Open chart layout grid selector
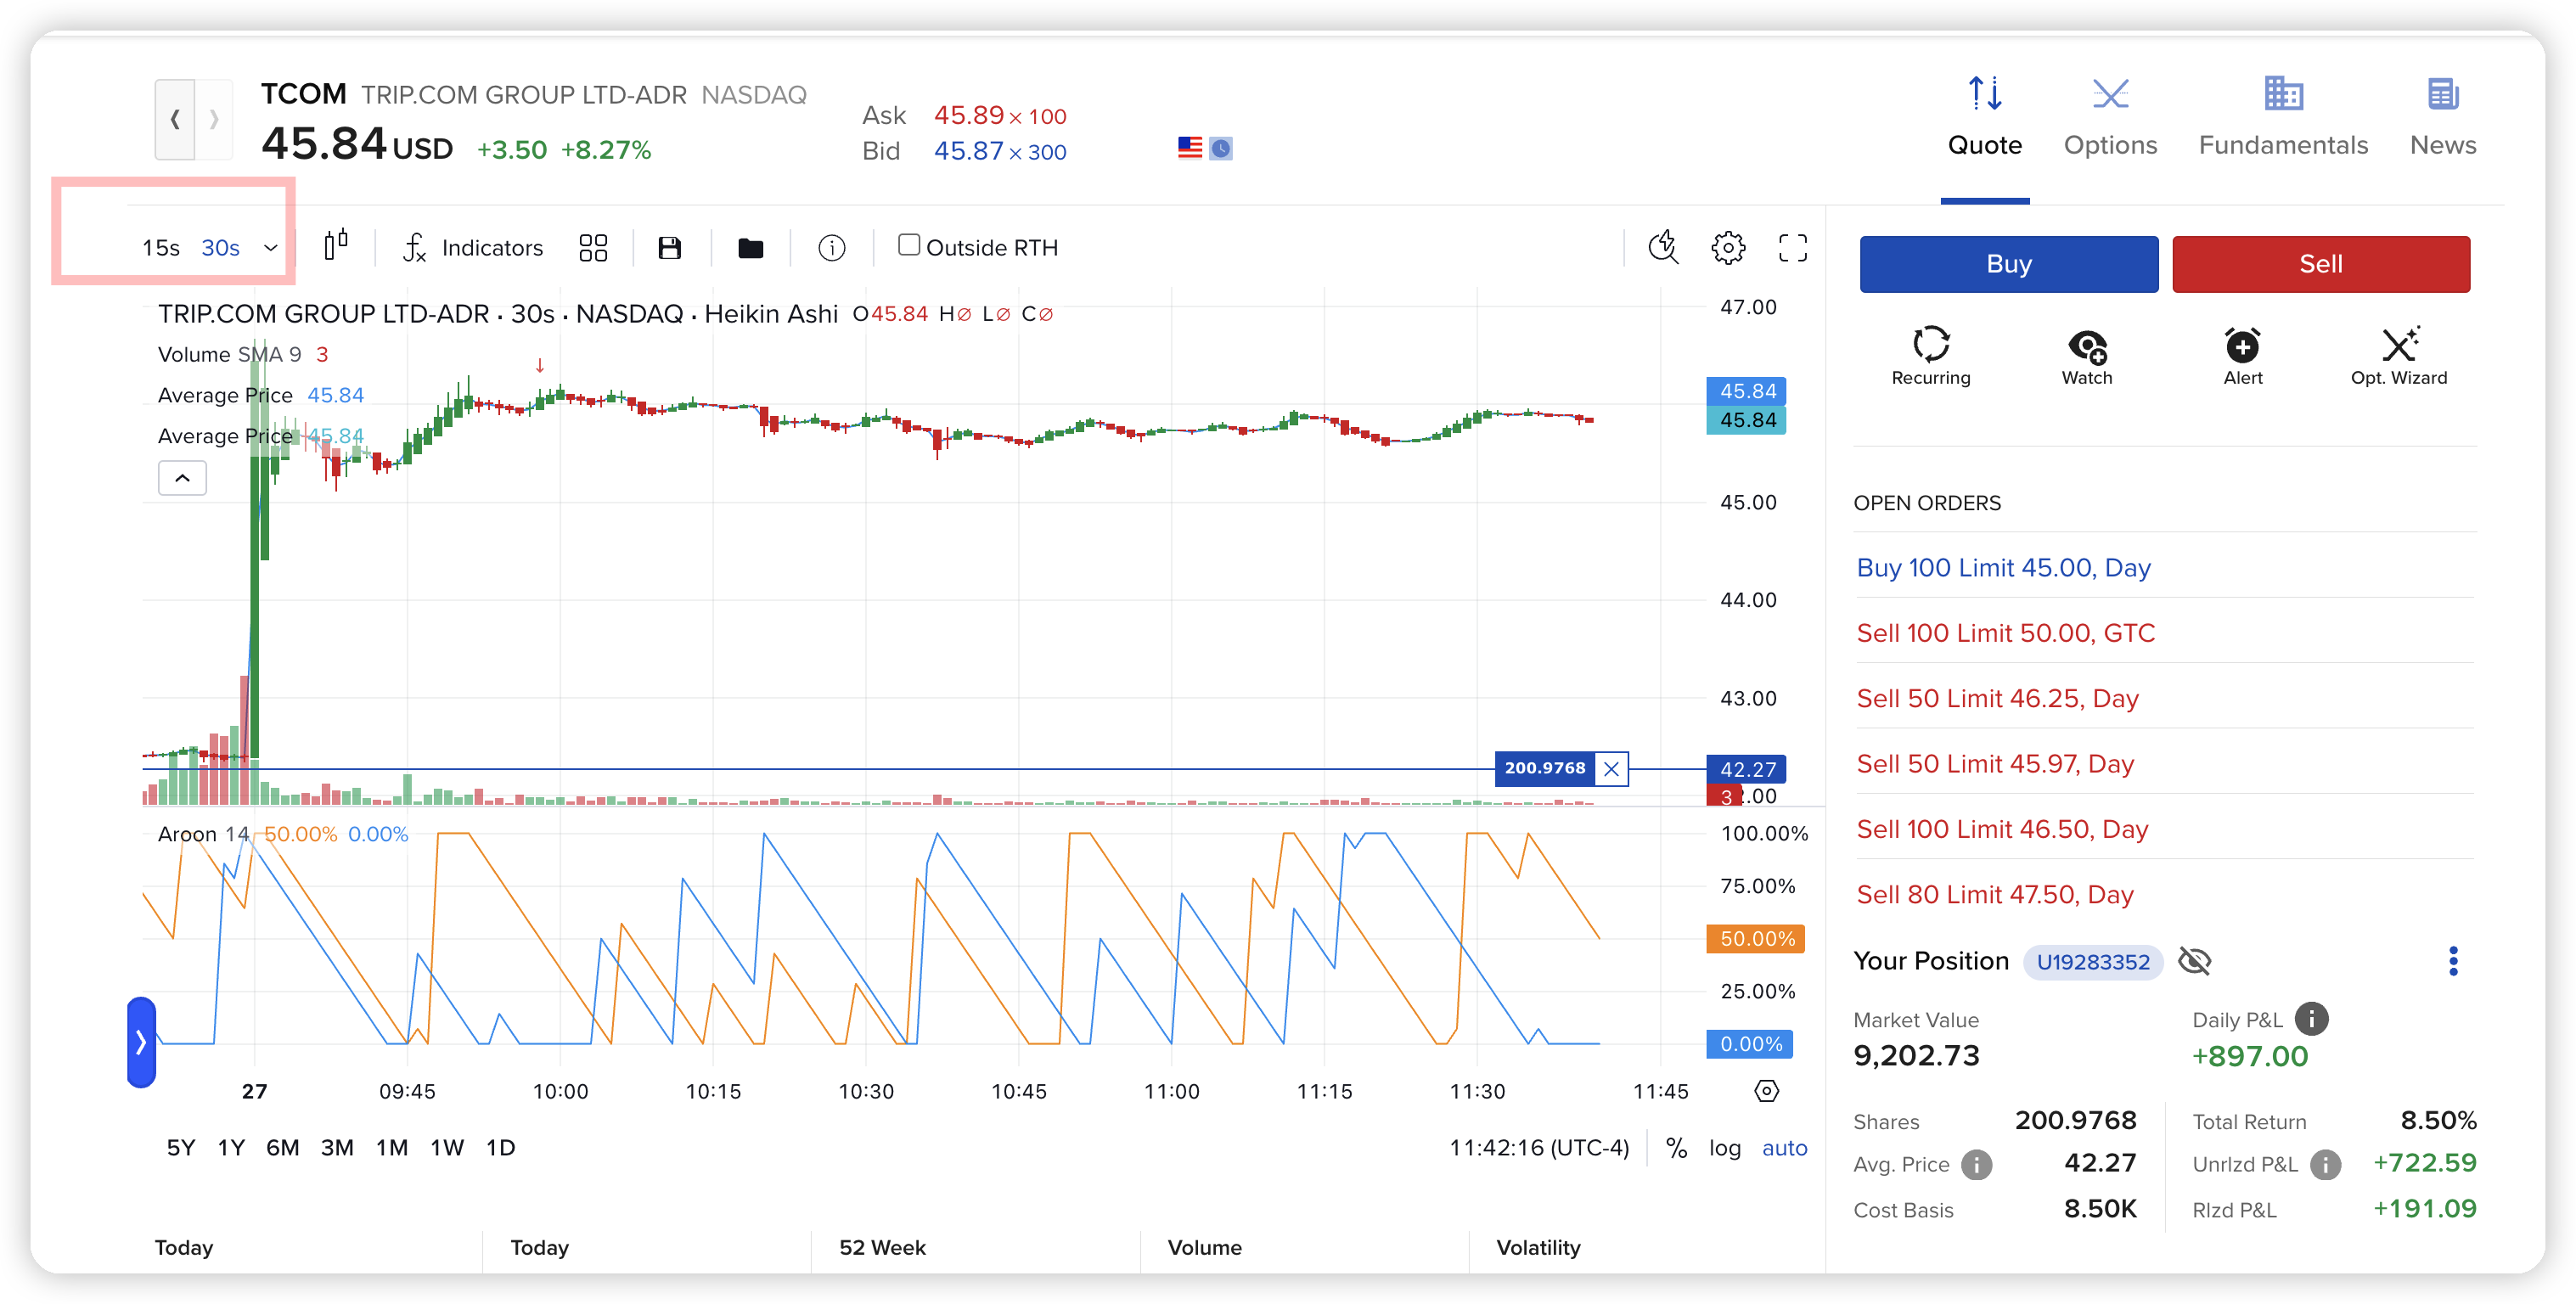The height and width of the screenshot is (1304, 2576). click(593, 247)
